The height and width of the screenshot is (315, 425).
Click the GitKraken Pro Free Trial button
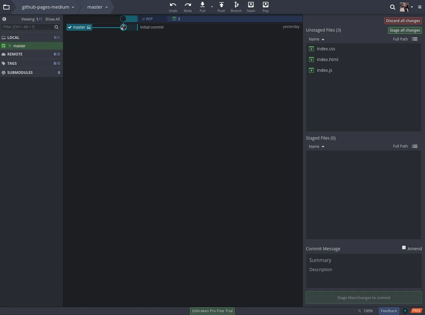click(x=212, y=311)
